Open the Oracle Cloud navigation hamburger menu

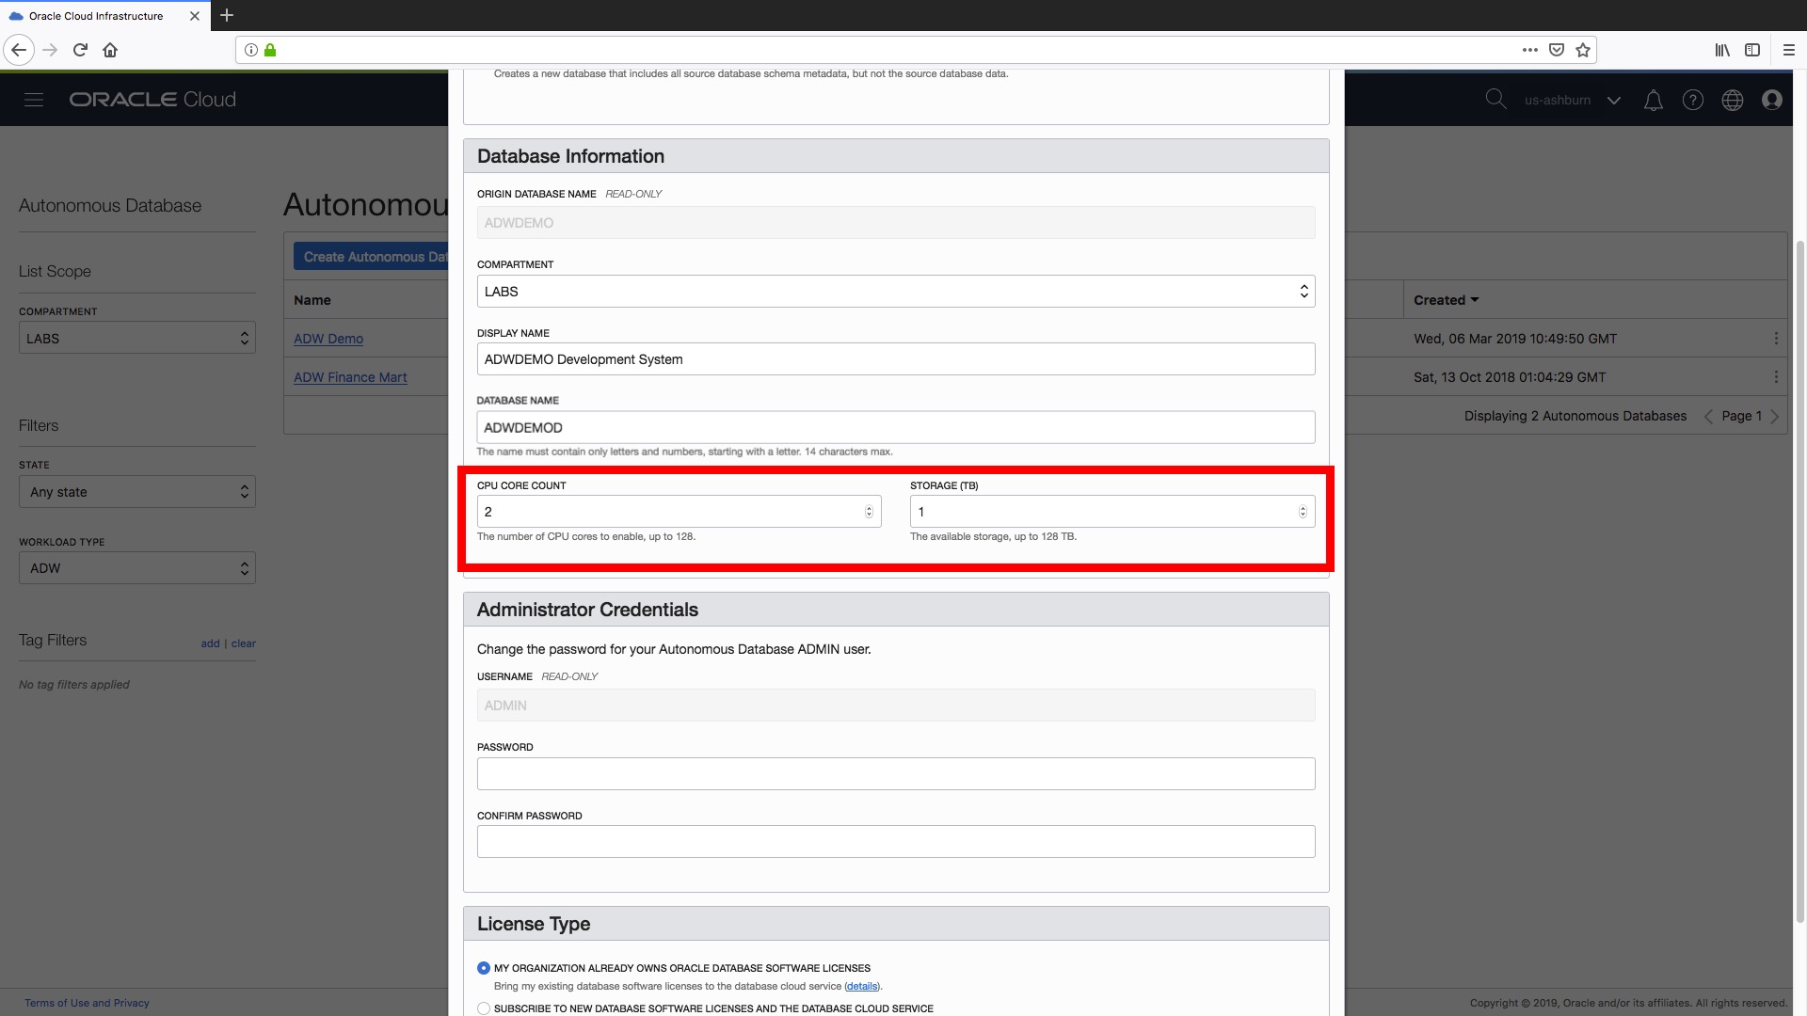[x=34, y=99]
